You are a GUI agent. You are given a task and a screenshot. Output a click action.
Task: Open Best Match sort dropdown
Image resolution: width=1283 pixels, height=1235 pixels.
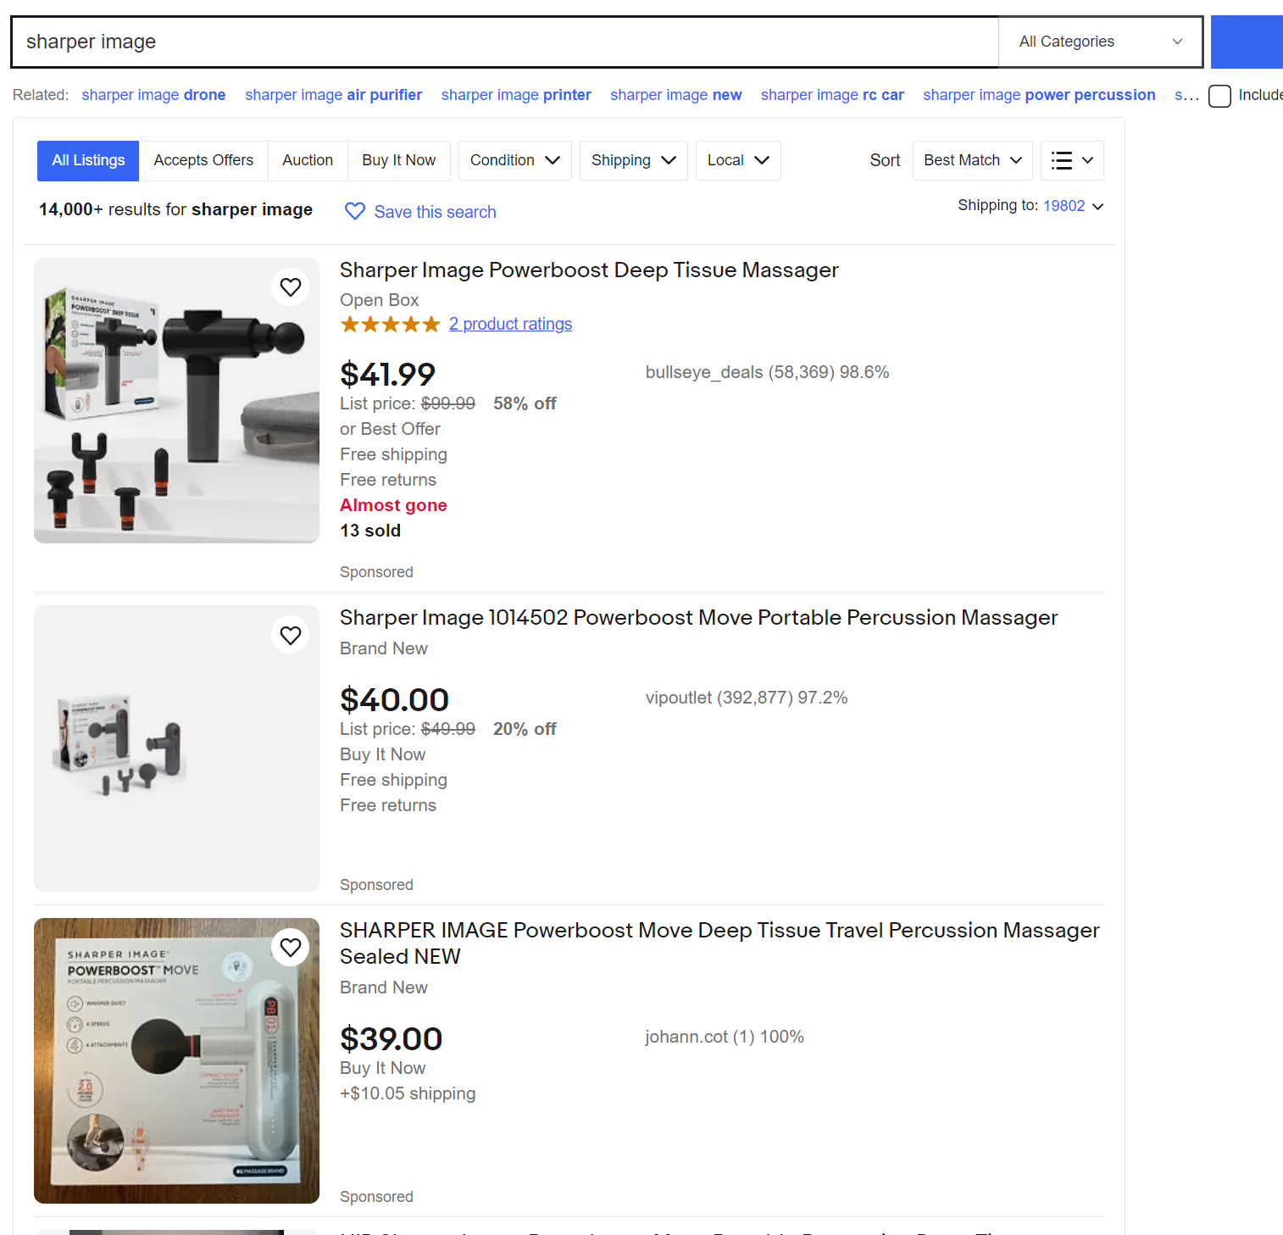tap(973, 160)
